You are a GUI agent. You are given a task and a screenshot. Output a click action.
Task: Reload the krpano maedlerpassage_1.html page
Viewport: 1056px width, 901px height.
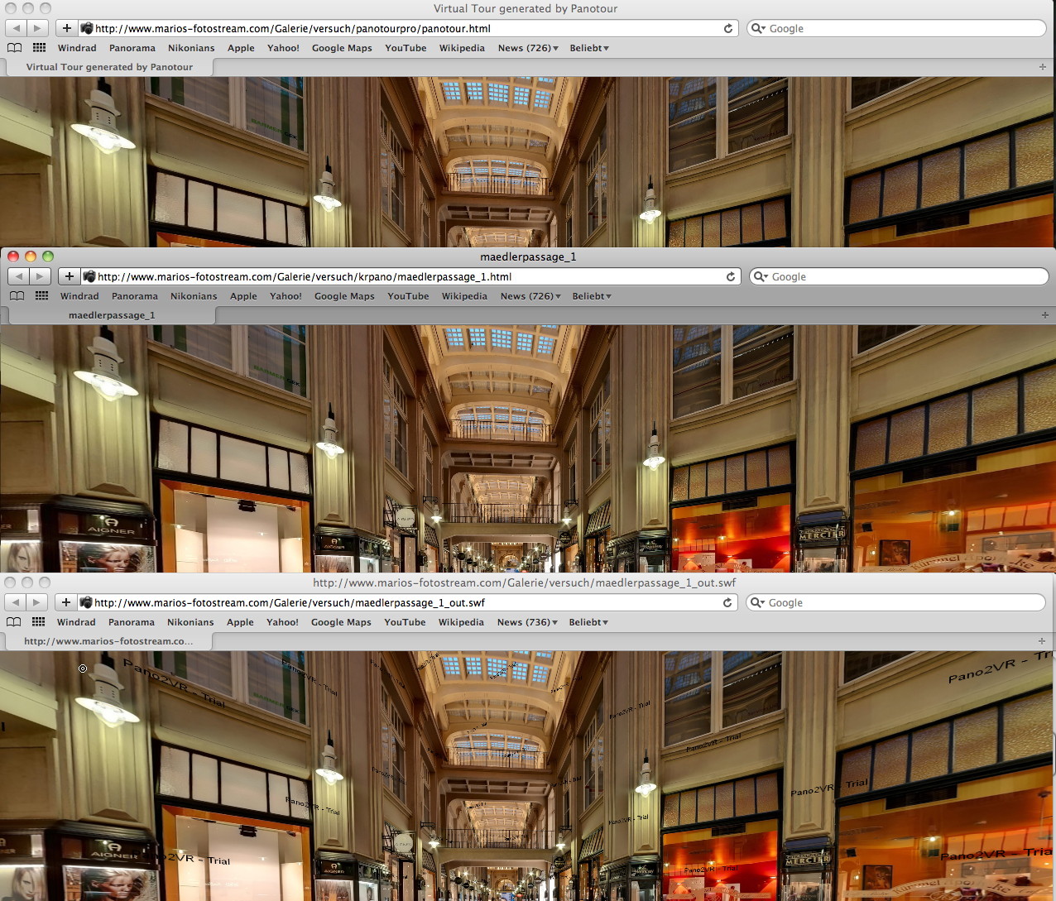[x=731, y=276]
